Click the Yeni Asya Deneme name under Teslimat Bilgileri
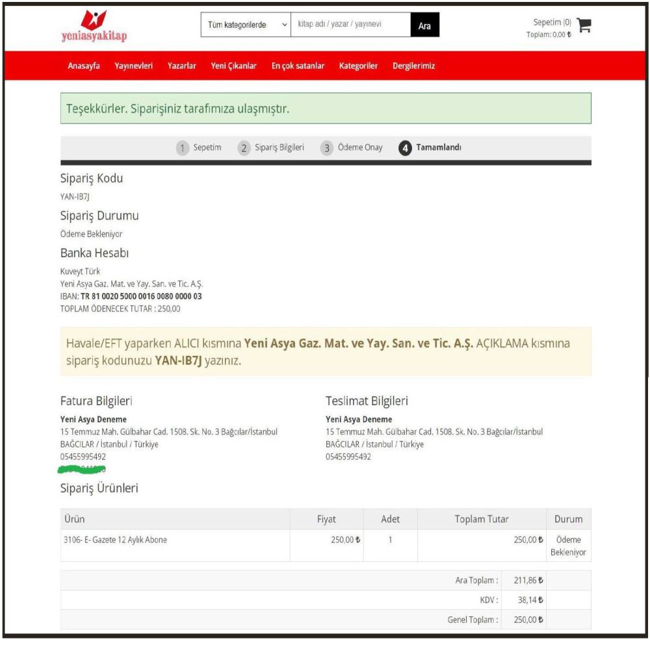This screenshot has height=645, width=650. [x=359, y=419]
